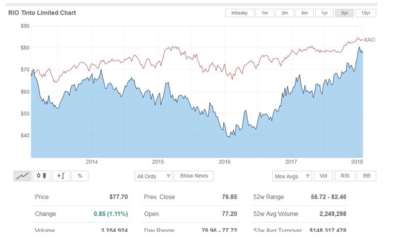Enable Bollinger Bands with BB button
Screen dimensions: 402x240
(366, 176)
